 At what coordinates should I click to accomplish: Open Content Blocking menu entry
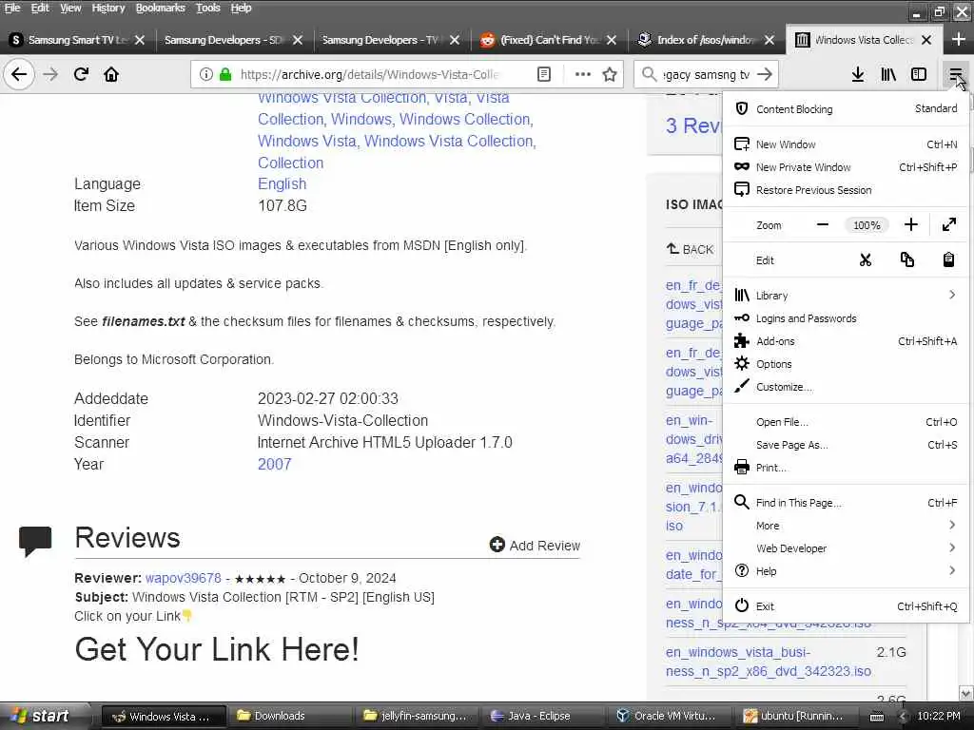click(x=846, y=108)
